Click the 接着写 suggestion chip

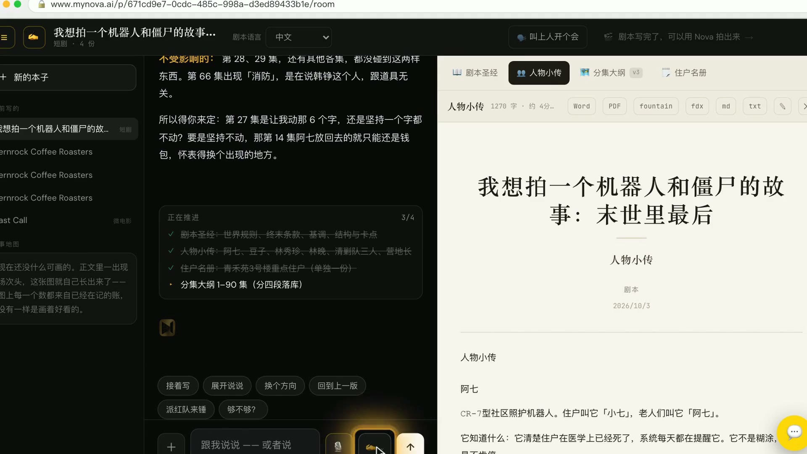pyautogui.click(x=178, y=386)
